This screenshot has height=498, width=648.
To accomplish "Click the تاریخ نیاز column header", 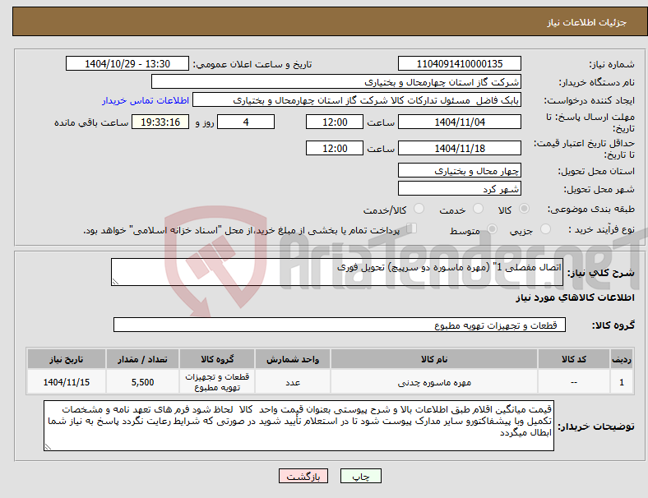I will pyautogui.click(x=66, y=359).
